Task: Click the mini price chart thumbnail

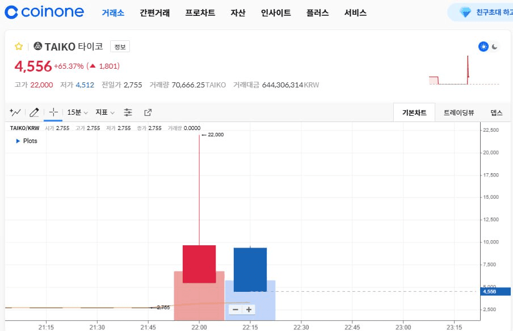Action: 464,71
